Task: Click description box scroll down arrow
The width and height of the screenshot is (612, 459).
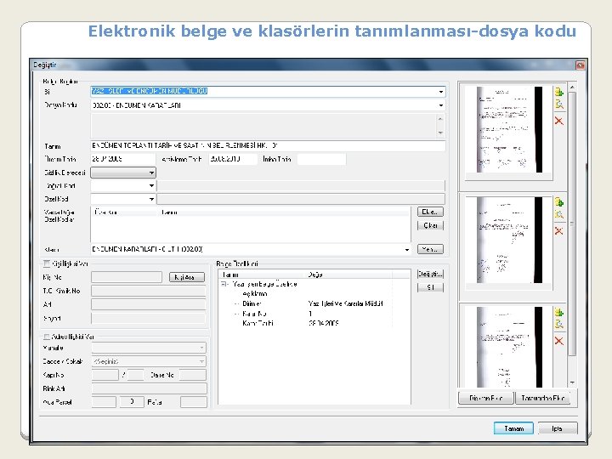Action: (440, 133)
